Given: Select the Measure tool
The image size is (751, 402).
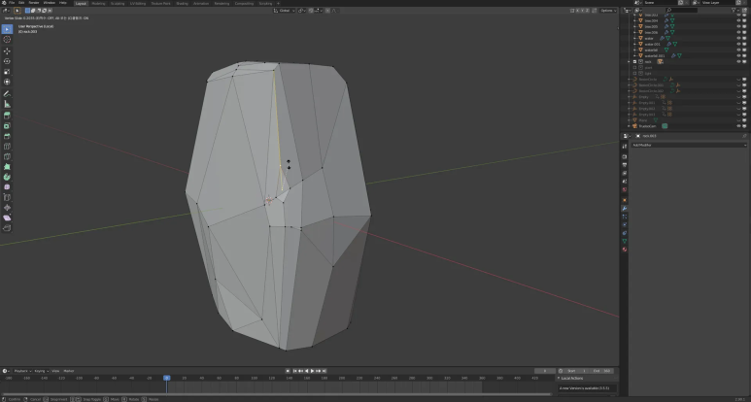Looking at the screenshot, I should [8, 104].
